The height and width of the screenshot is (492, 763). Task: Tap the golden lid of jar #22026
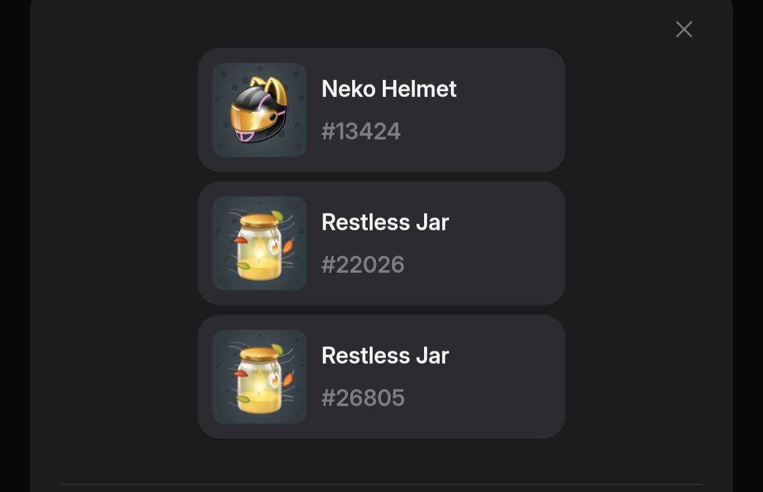click(x=258, y=220)
